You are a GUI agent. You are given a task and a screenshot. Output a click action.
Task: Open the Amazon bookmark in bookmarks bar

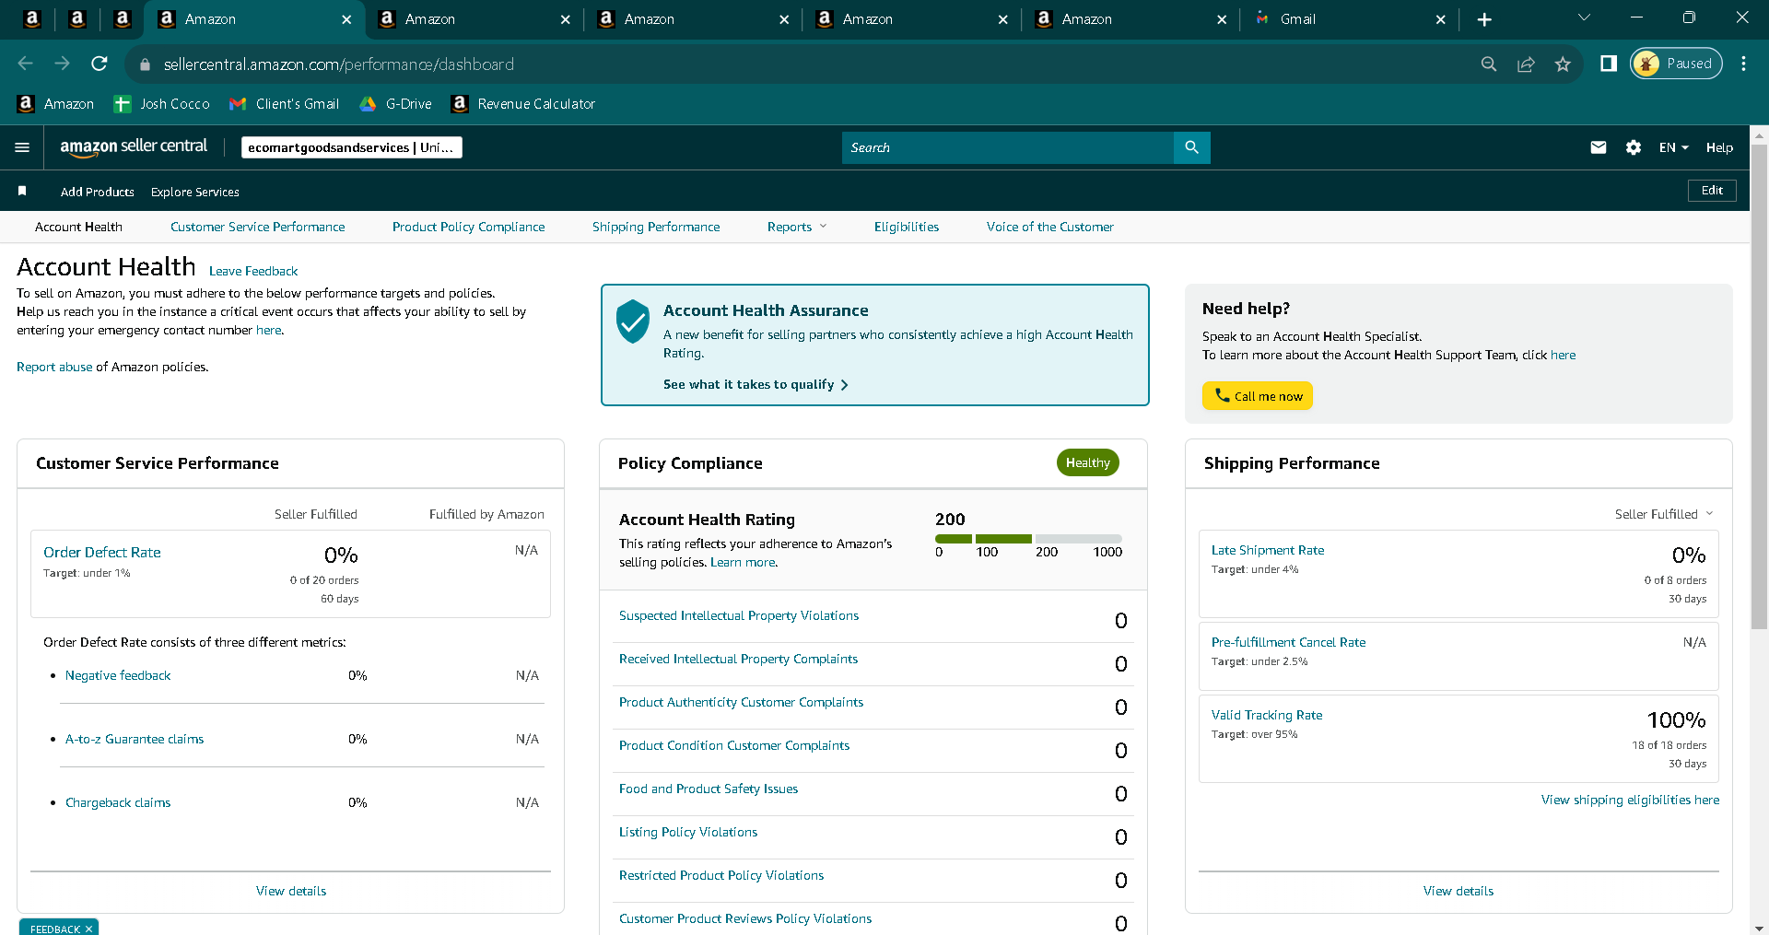(56, 104)
